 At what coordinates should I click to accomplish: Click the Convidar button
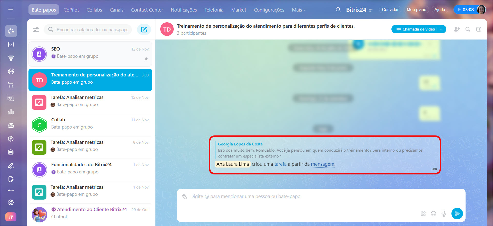pos(390,10)
